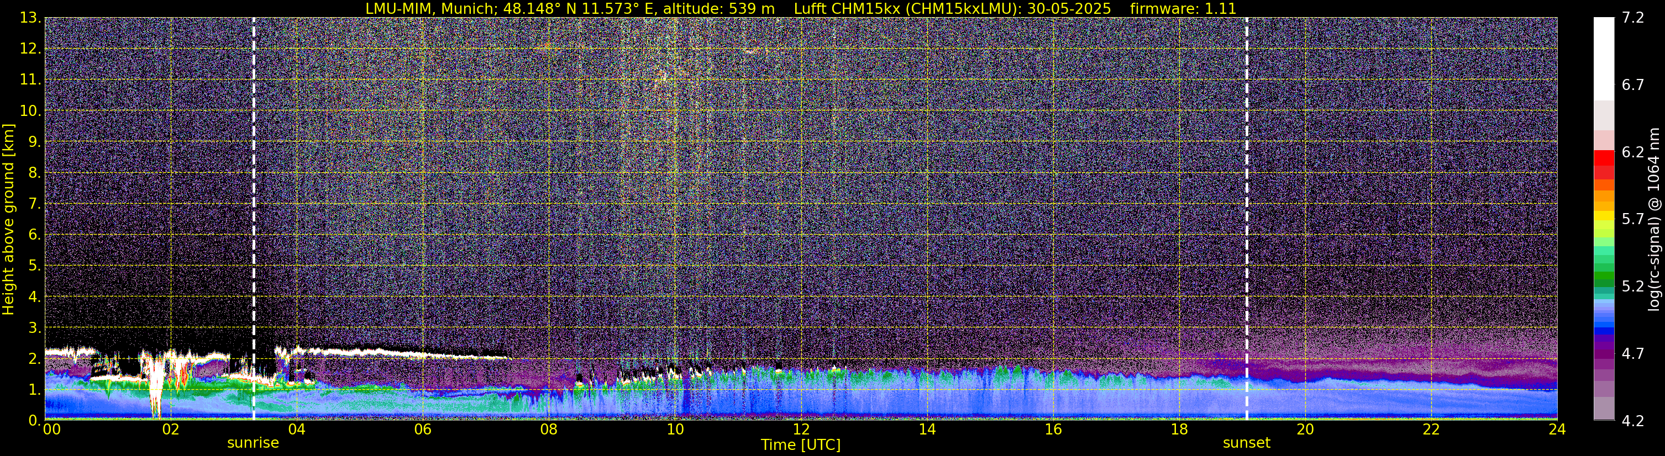Click the '6.' height axis tick label
1665x456 pixels.
(35, 235)
